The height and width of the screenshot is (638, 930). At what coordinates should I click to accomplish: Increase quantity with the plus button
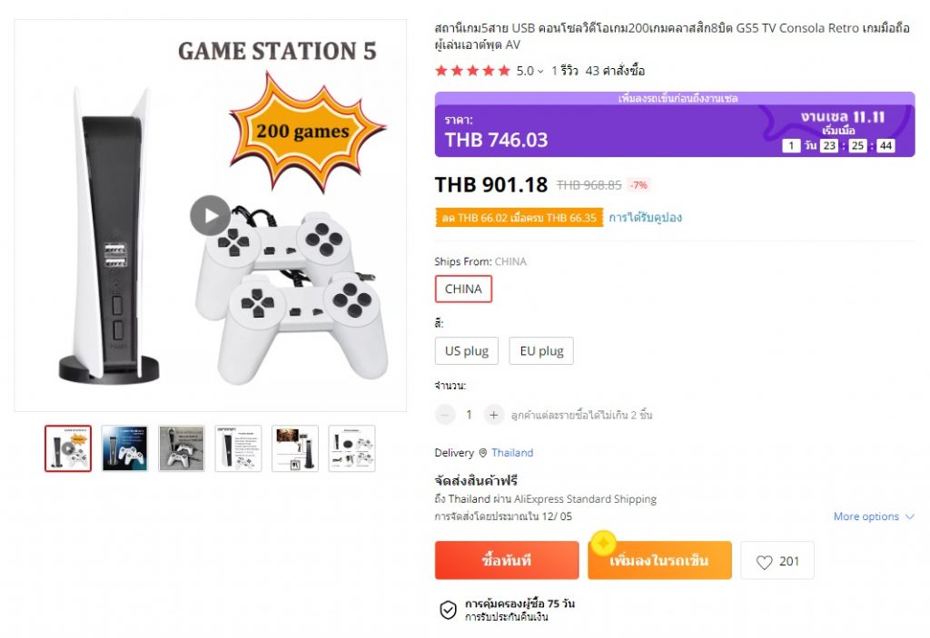point(493,415)
